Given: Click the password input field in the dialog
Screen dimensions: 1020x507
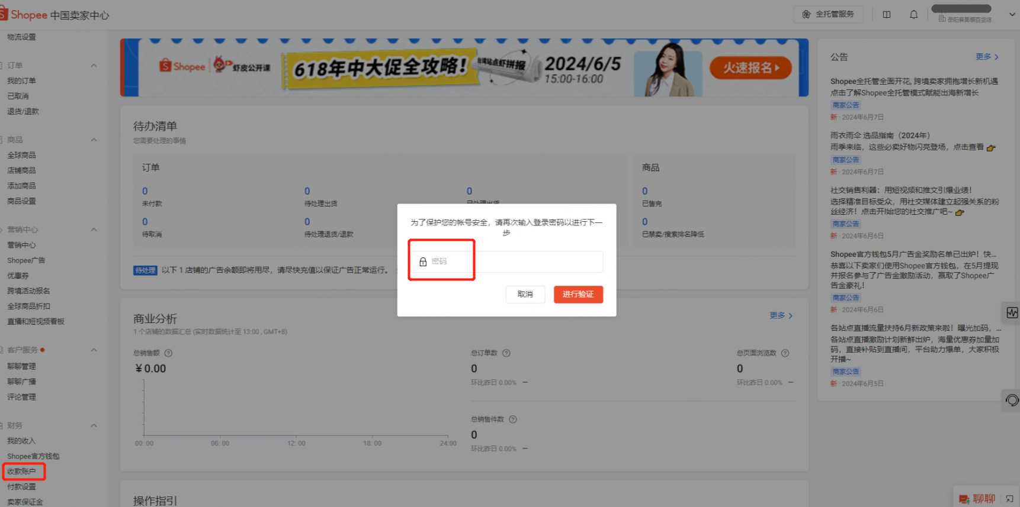Looking at the screenshot, I should [507, 261].
